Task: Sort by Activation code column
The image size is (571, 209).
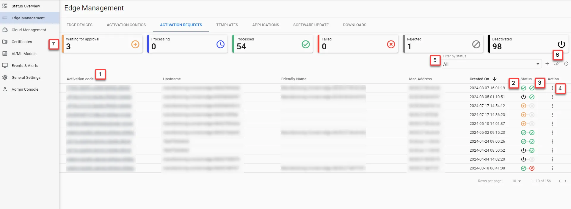Action: click(80, 79)
